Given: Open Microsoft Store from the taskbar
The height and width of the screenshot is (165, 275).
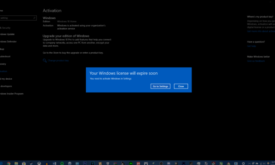Looking at the screenshot, I should tap(24, 164).
